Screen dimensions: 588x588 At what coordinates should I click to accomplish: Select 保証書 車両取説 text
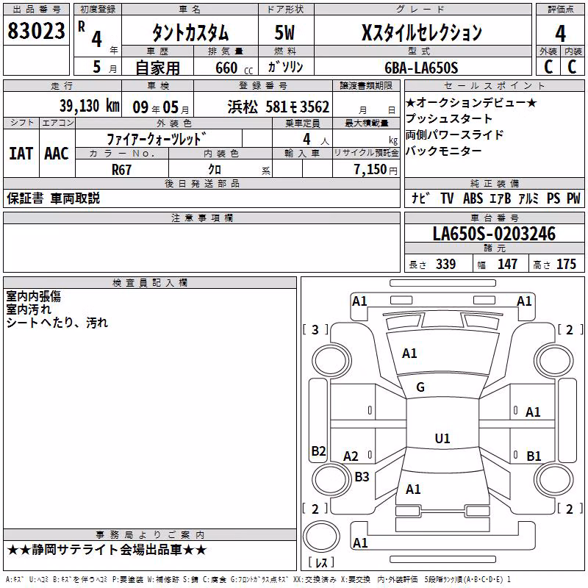coord(53,198)
